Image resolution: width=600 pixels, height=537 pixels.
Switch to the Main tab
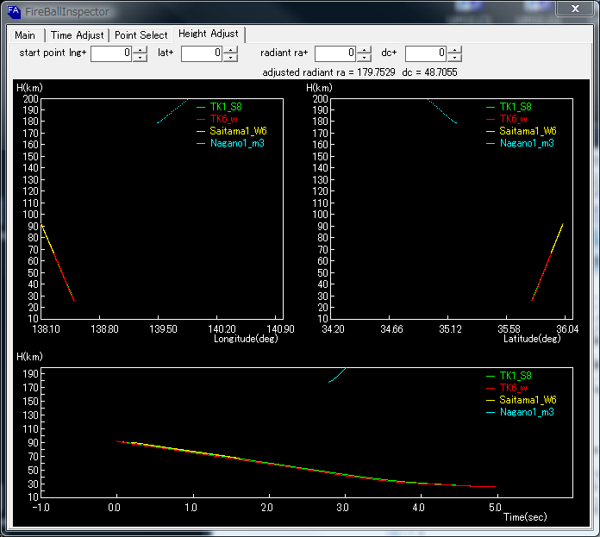click(x=25, y=35)
